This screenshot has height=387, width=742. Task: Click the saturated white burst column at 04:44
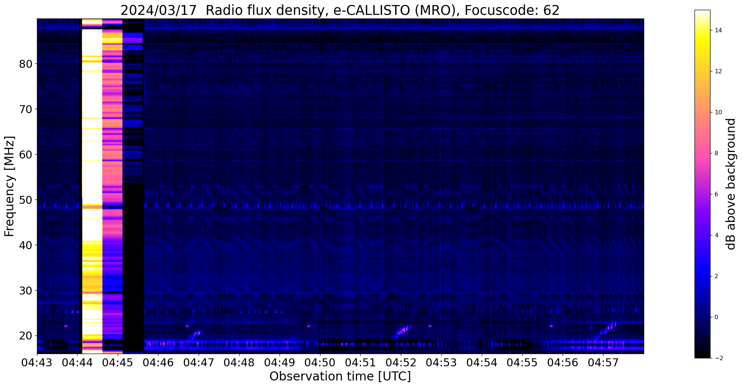tap(92, 186)
